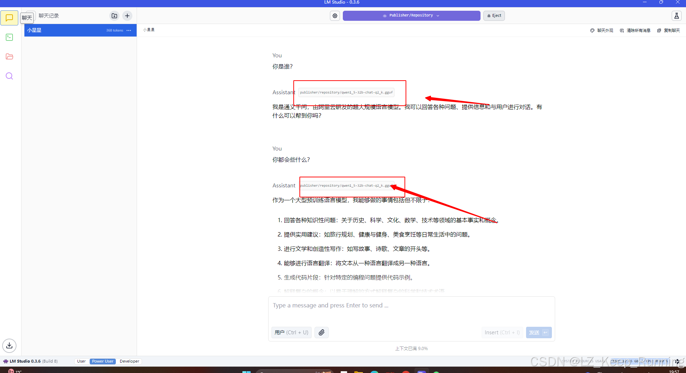Open the Chat tab in left sidebar
This screenshot has width=686, height=373.
coord(9,18)
